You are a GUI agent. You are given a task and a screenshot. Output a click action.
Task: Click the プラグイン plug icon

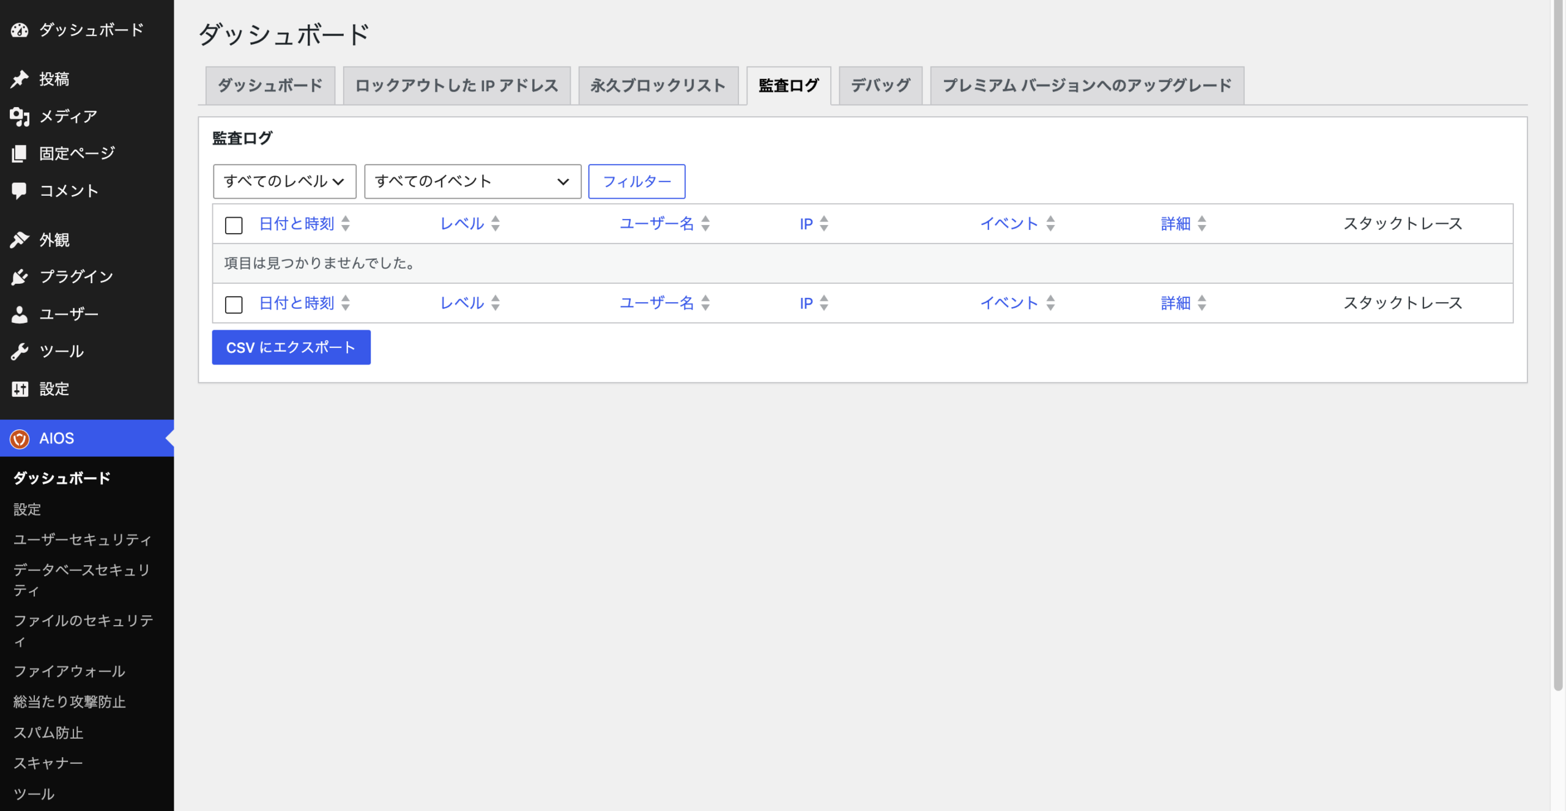pos(20,277)
